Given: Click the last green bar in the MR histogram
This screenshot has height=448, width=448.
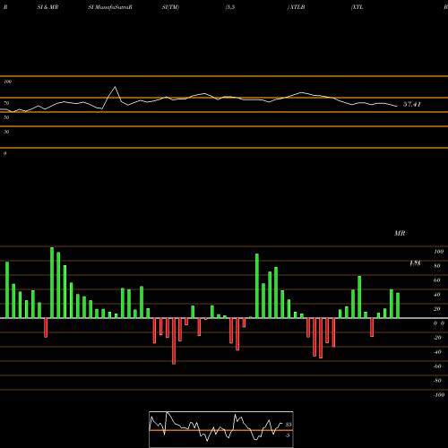Looking at the screenshot, I should point(398,306).
